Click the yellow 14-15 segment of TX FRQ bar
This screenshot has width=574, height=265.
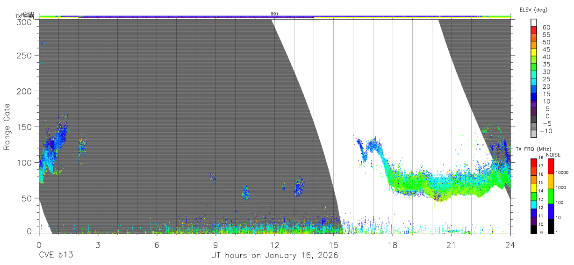[x=534, y=188]
